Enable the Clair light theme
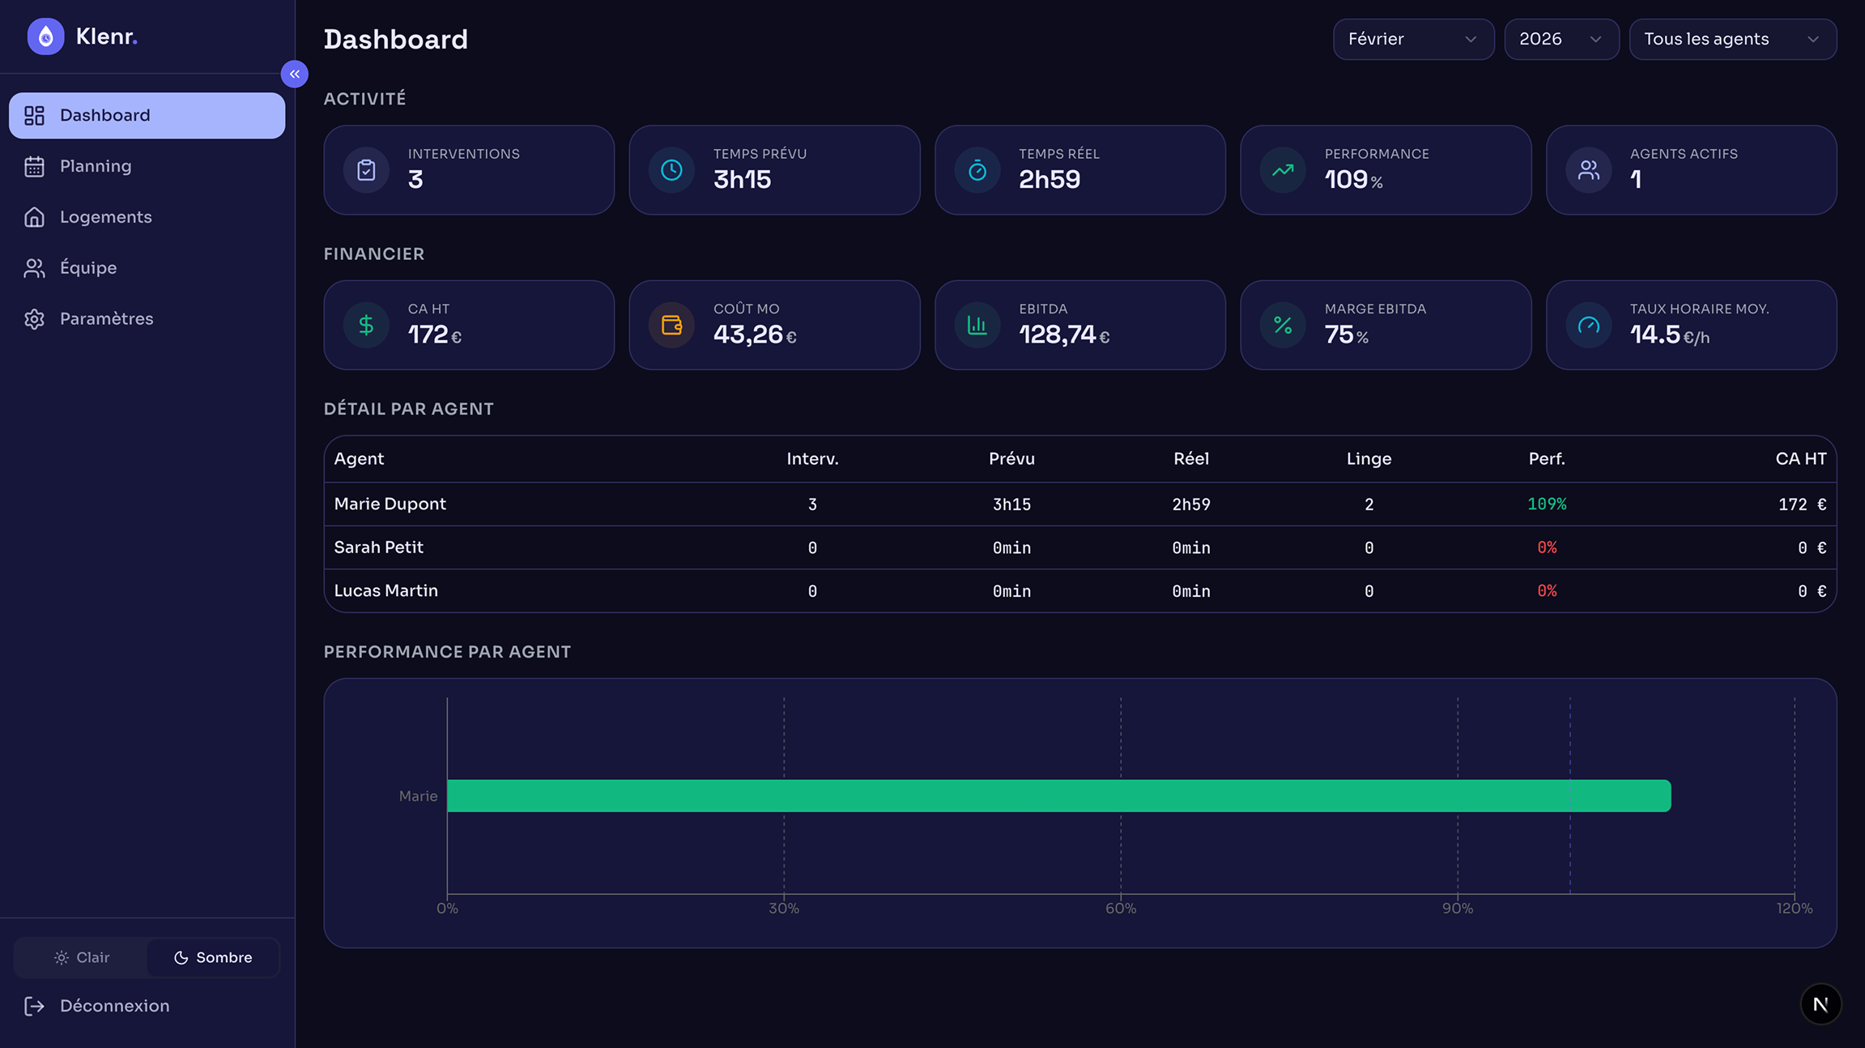 81,956
